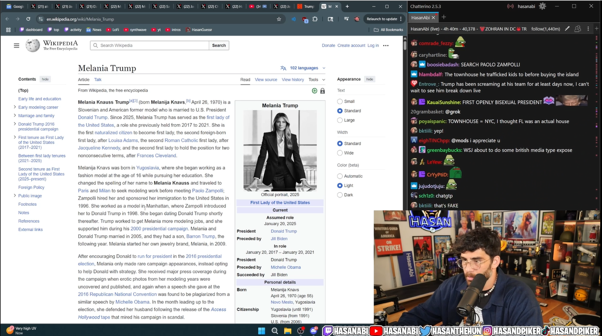This screenshot has height=336, width=602.
Task: Open Chatterino viewer list icon
Action: click(578, 29)
